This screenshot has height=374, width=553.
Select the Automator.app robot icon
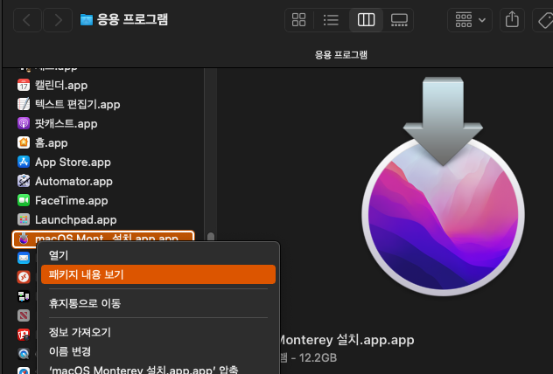tap(24, 181)
